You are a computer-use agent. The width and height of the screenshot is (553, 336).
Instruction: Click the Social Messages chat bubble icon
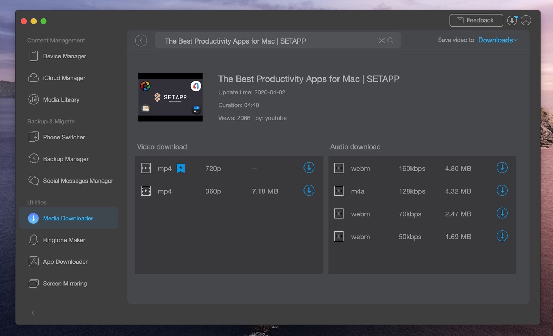[x=33, y=180]
